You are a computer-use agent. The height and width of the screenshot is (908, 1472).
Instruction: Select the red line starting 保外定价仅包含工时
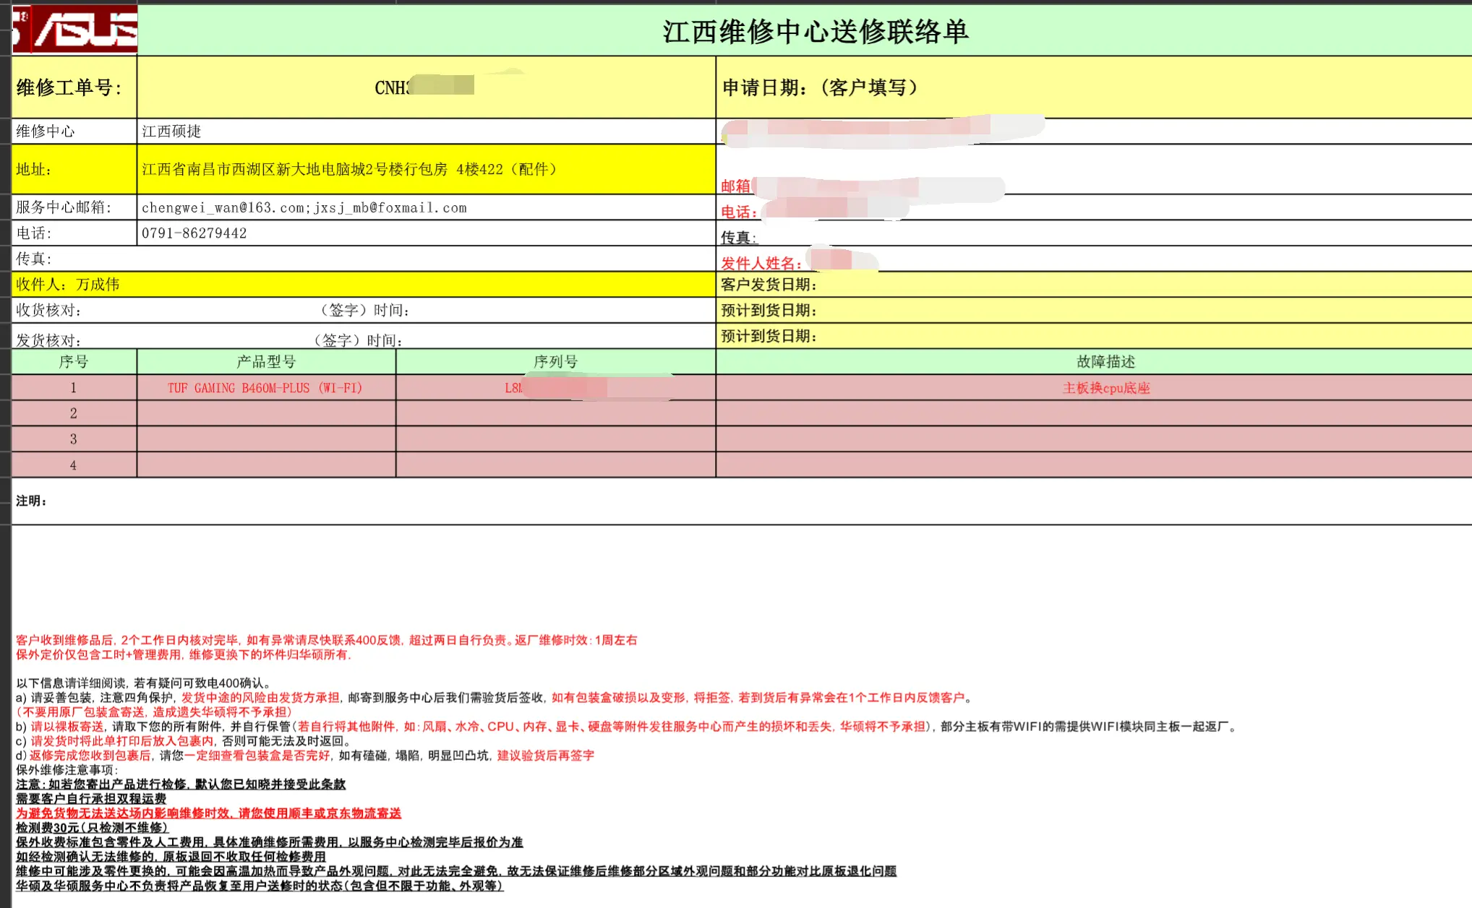(184, 654)
